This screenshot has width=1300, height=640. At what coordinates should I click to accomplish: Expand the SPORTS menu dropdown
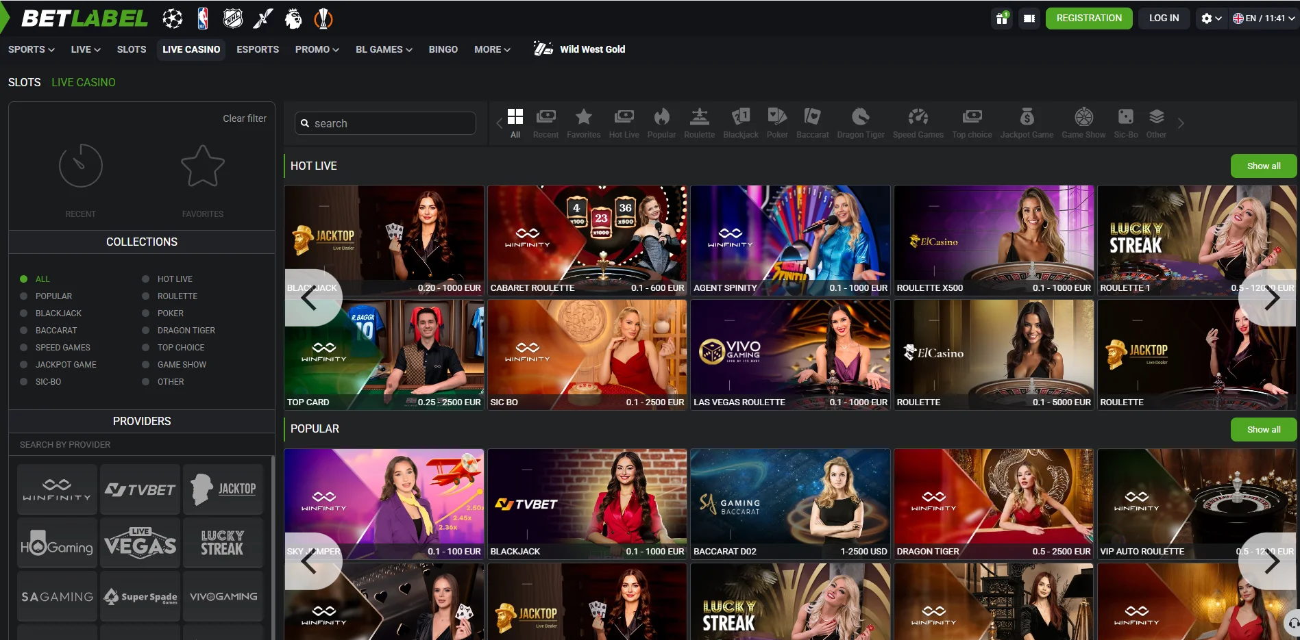click(32, 49)
